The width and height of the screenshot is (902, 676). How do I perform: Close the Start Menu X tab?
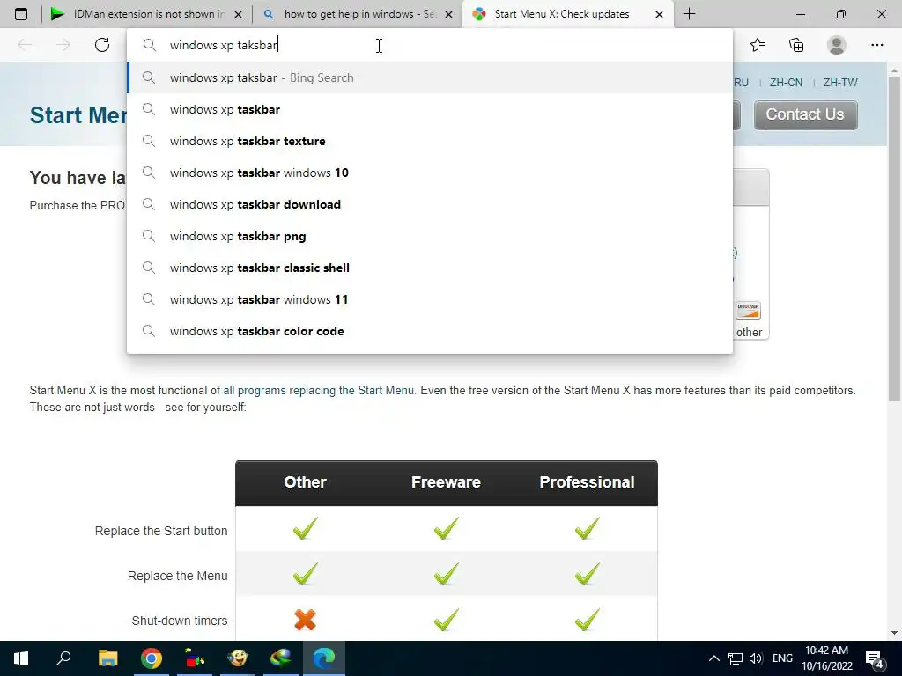[659, 14]
